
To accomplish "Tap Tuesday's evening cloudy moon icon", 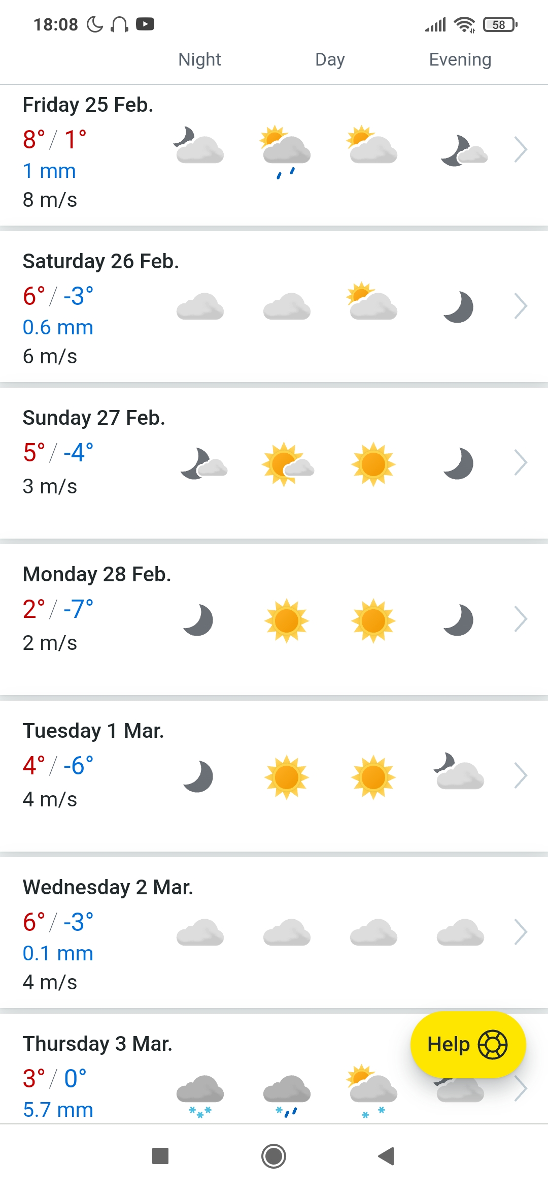I will click(459, 772).
